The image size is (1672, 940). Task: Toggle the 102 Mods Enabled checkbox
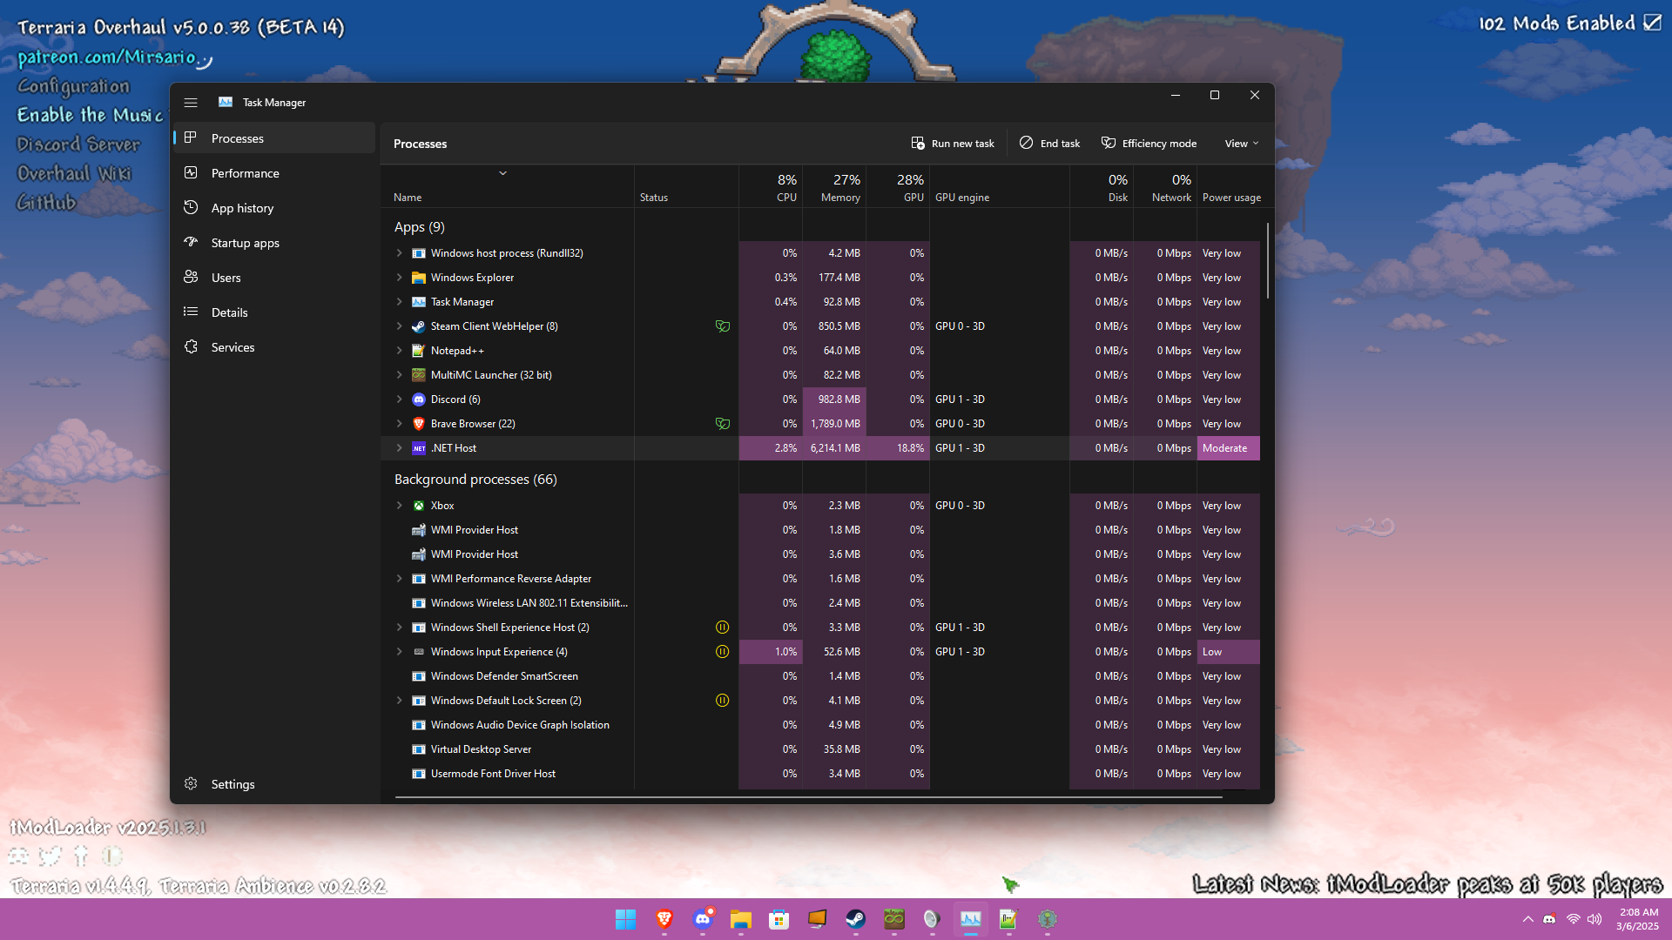coord(1652,23)
